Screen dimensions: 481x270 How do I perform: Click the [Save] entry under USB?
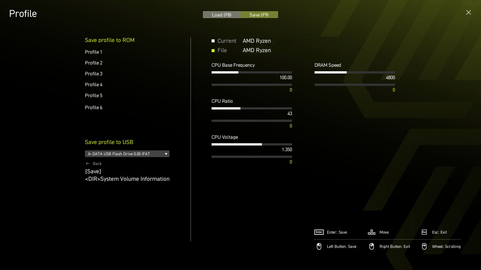pos(93,171)
